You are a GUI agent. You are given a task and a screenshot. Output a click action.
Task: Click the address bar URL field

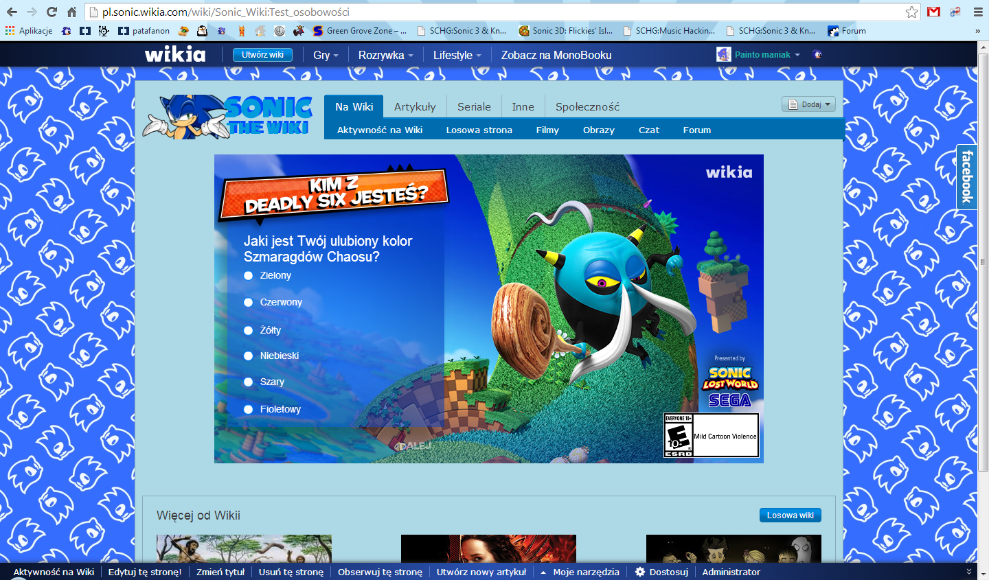(x=481, y=12)
